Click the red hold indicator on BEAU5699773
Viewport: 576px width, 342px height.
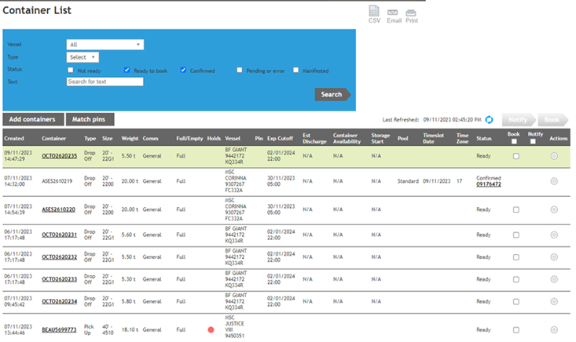click(x=211, y=329)
